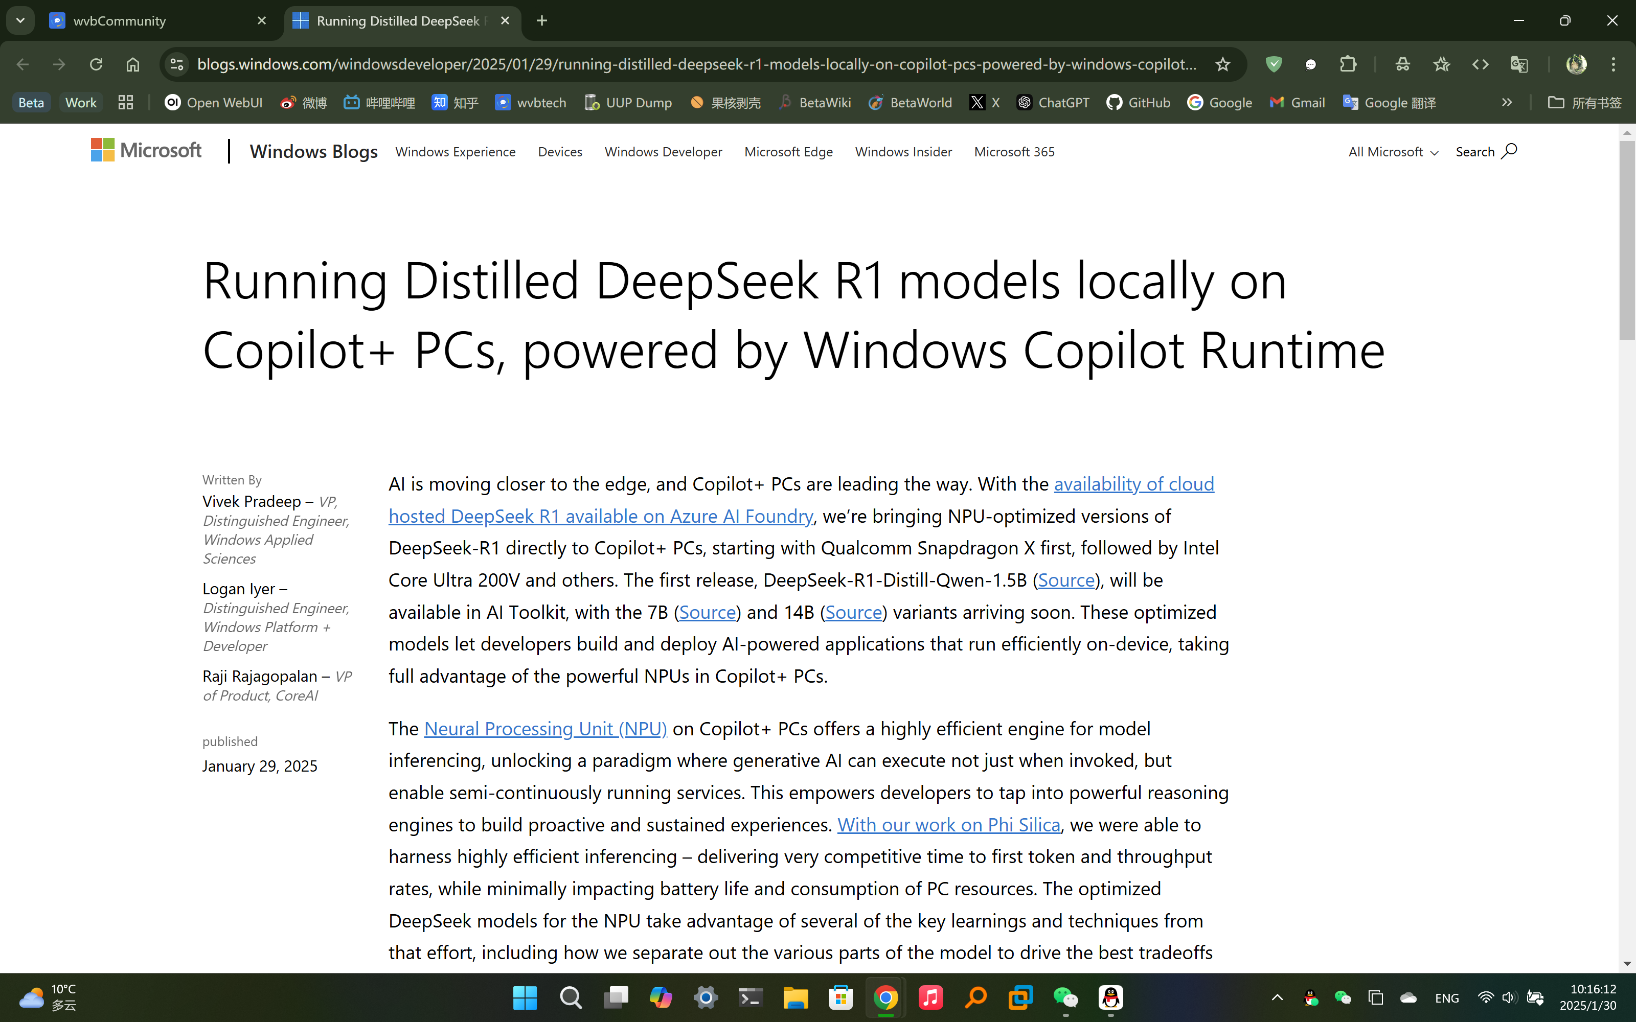Open Devices in the nav
1636x1022 pixels.
point(560,152)
